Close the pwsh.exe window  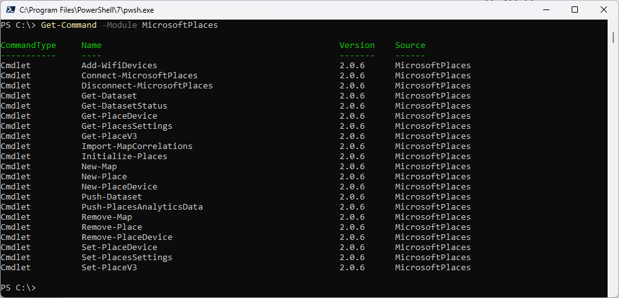(604, 10)
